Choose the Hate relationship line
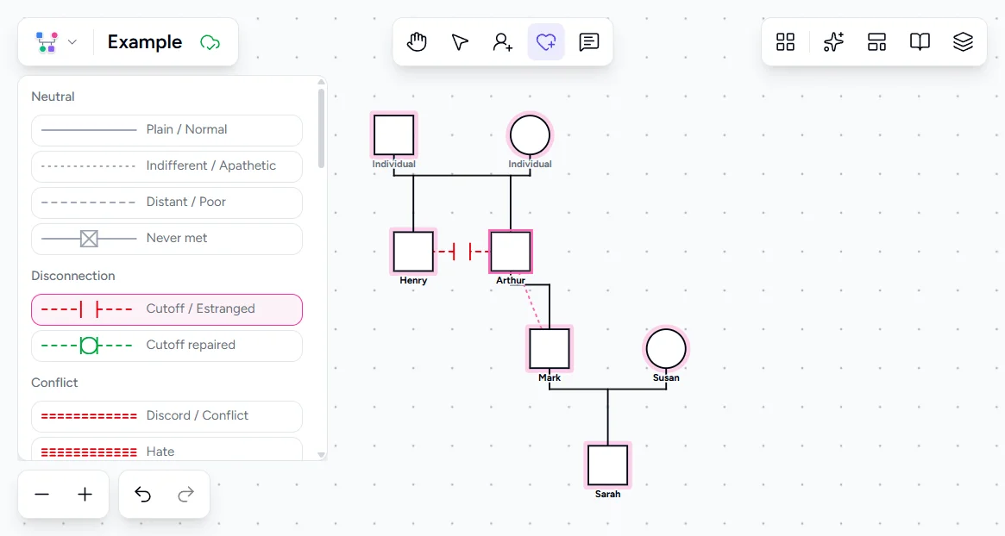The image size is (1005, 536). (166, 449)
